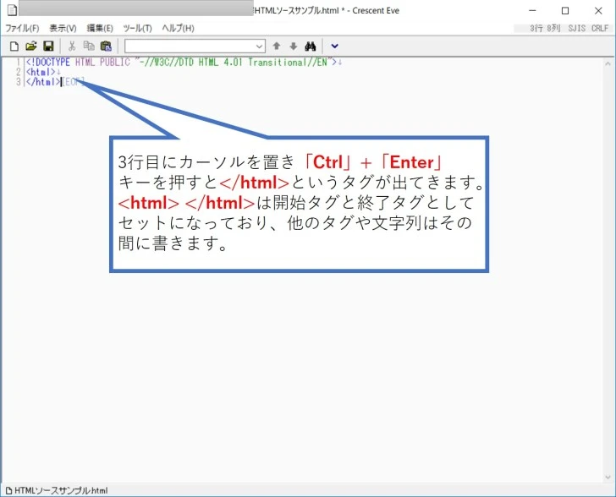Open the 編集(E) menu
Image resolution: width=616 pixels, height=497 pixels.
coord(100,28)
